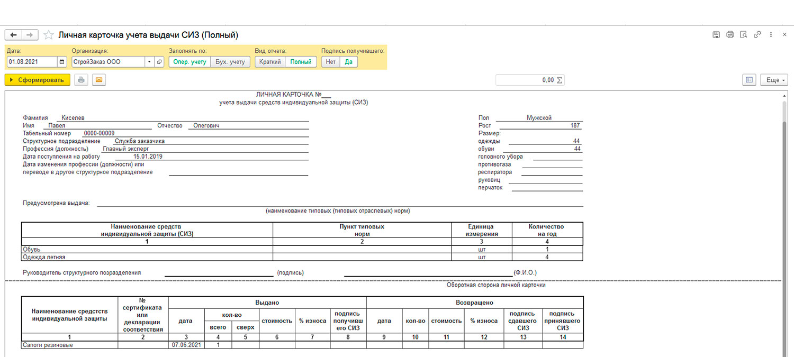This screenshot has width=794, height=357.
Task: Select Бух. учету fill option
Action: click(230, 62)
